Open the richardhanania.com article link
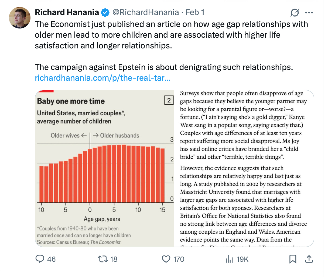328x277 pixels. 102,78
